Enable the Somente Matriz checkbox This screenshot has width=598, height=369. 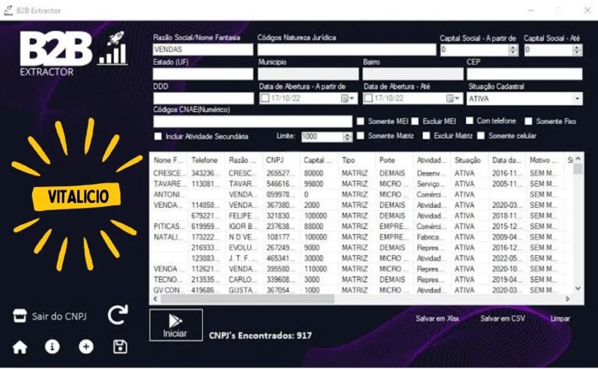360,136
